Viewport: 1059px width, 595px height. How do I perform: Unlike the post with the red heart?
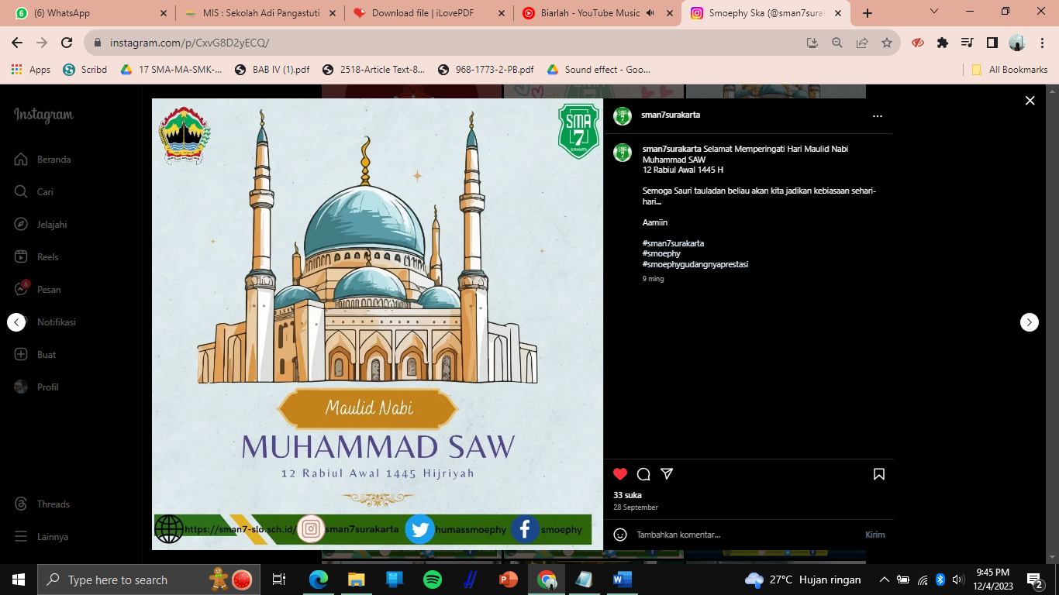(620, 474)
